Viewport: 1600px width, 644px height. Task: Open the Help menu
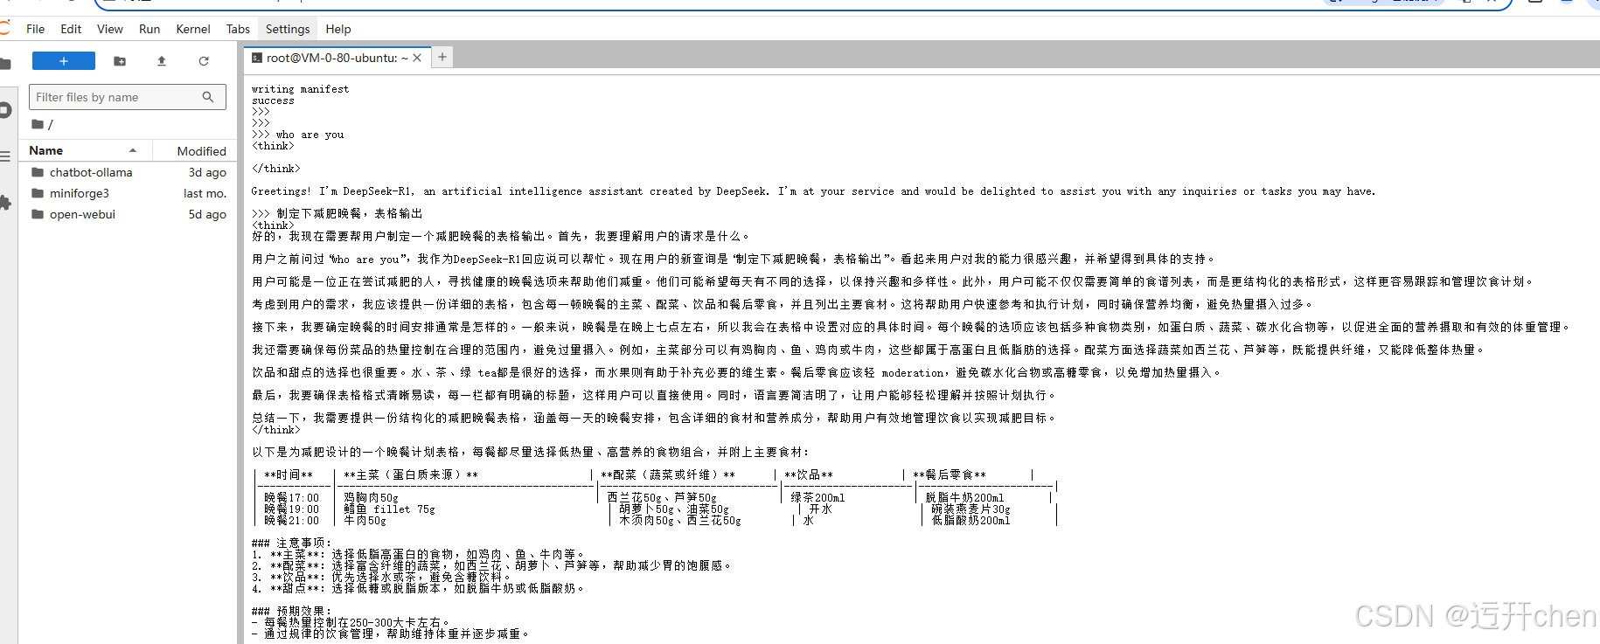click(x=338, y=29)
